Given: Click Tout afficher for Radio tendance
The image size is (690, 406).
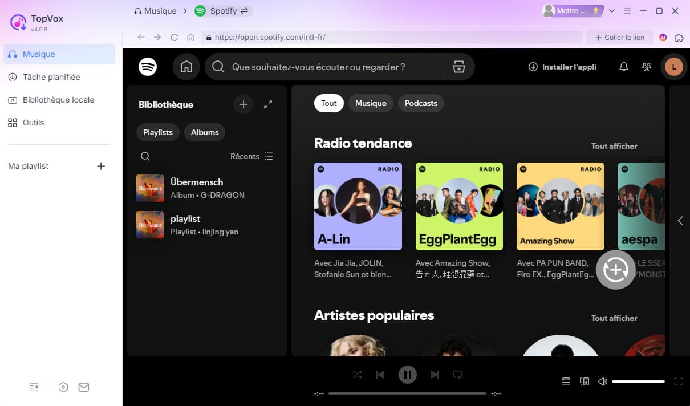Looking at the screenshot, I should pos(614,146).
